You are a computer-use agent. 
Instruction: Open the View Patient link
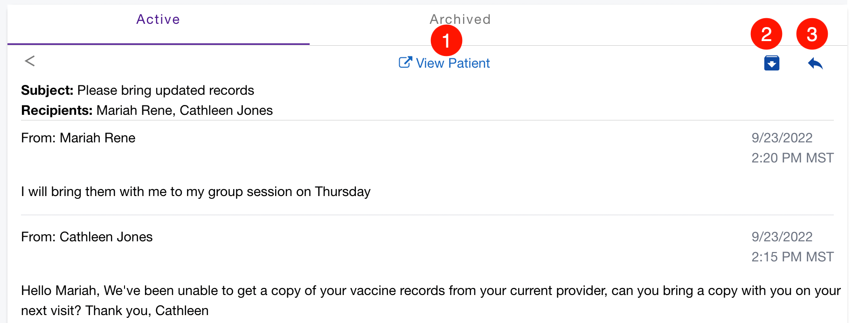coord(453,63)
